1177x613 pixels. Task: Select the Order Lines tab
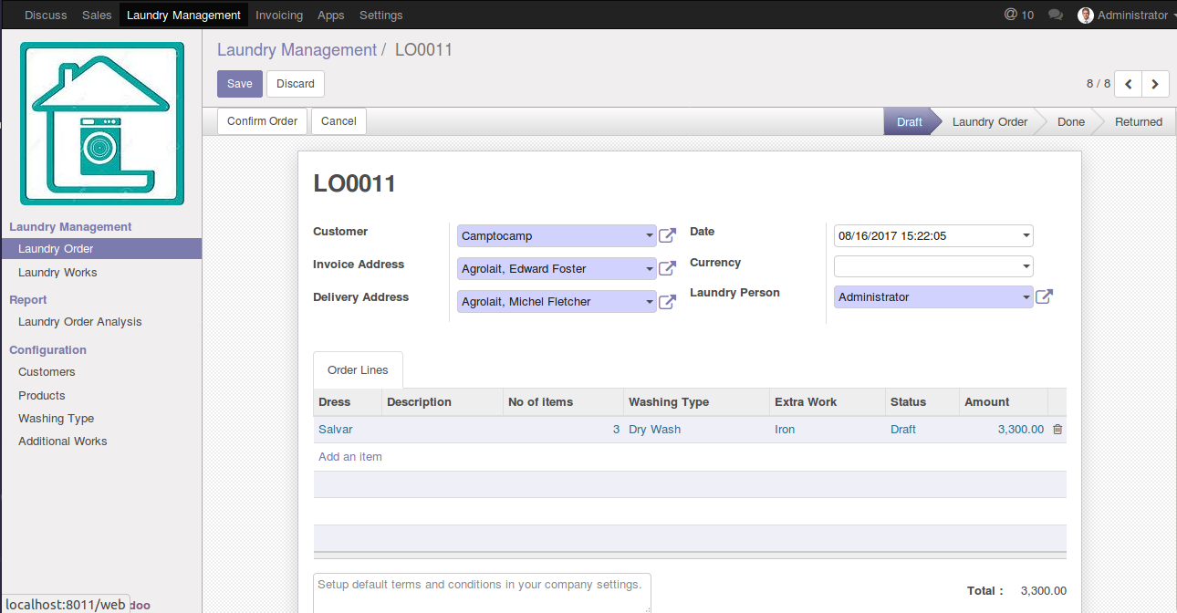[358, 369]
